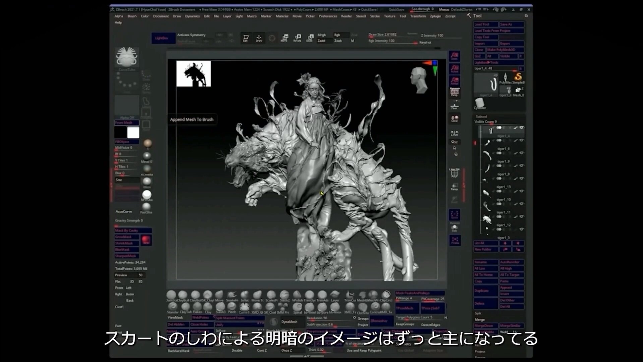This screenshot has width=643, height=362.
Task: Open the Zplugin menu
Action: (x=435, y=16)
